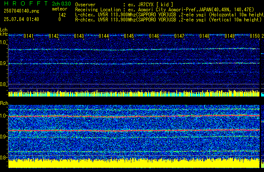Click the 0145 time marker

129,36
